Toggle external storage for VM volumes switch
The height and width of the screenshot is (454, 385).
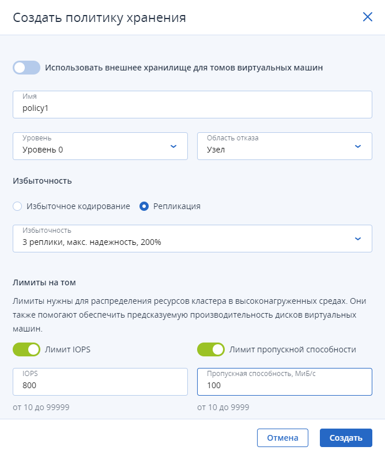(27, 68)
